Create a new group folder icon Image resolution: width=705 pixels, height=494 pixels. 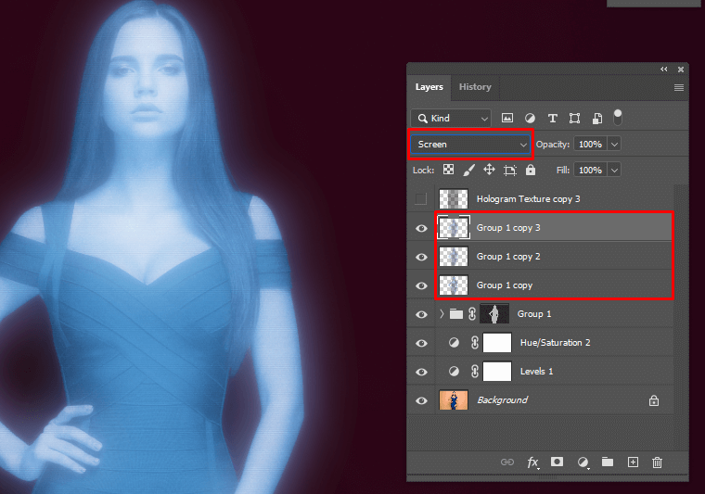click(x=608, y=462)
